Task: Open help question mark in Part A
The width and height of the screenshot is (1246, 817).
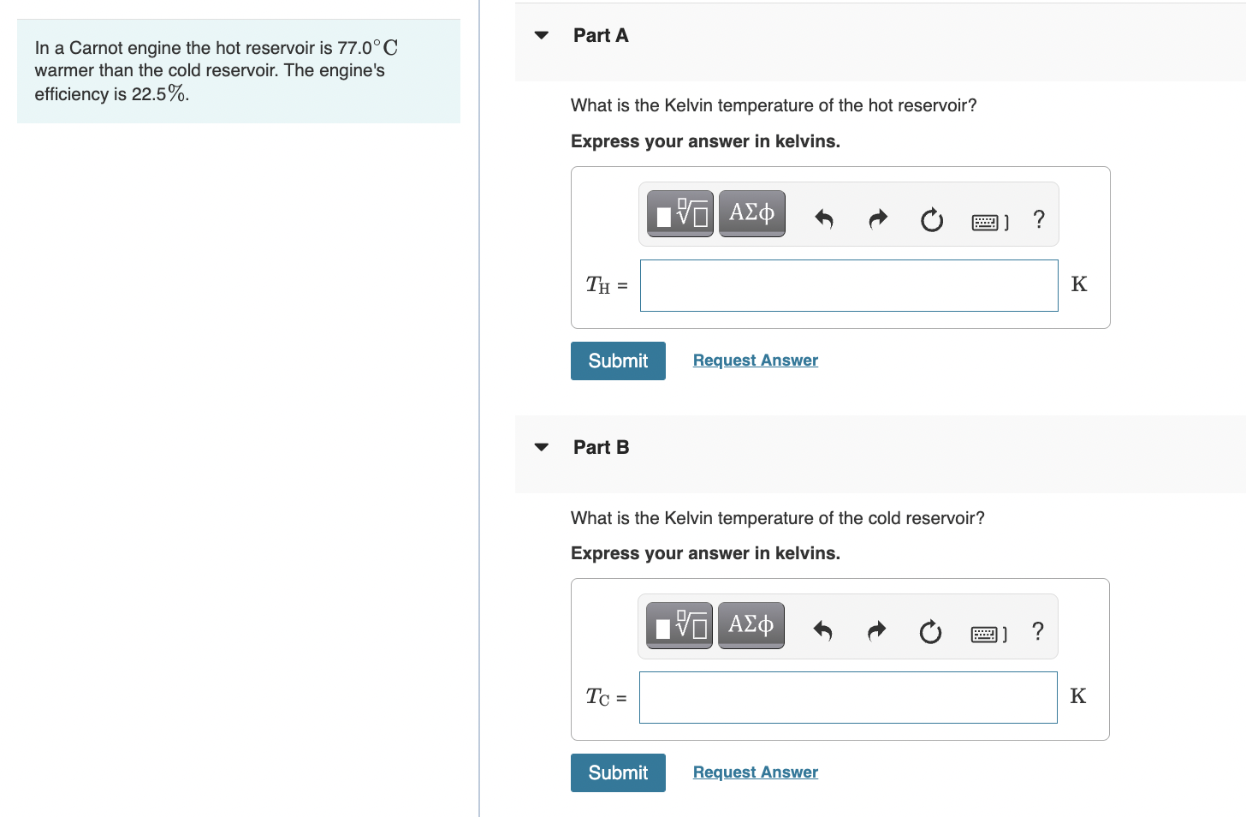Action: tap(1039, 219)
